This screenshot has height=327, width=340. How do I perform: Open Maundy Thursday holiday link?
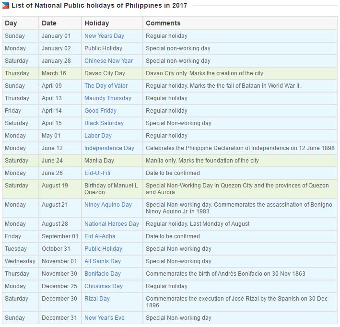pyautogui.click(x=107, y=98)
